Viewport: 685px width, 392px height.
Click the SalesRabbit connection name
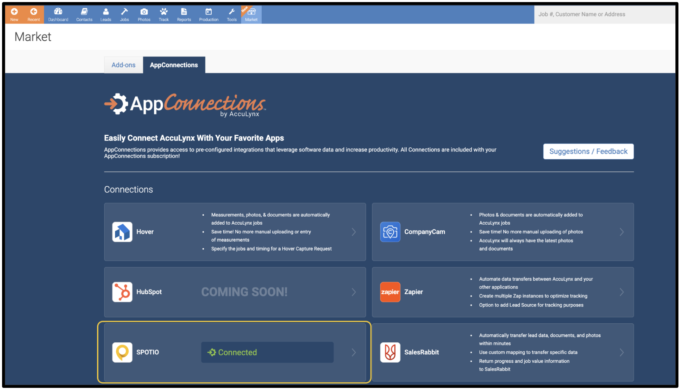pyautogui.click(x=422, y=353)
